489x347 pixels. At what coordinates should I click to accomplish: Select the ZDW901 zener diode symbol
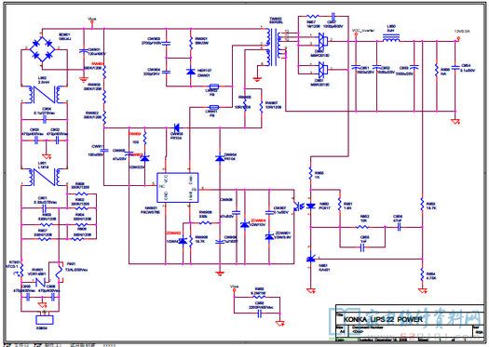[269, 236]
